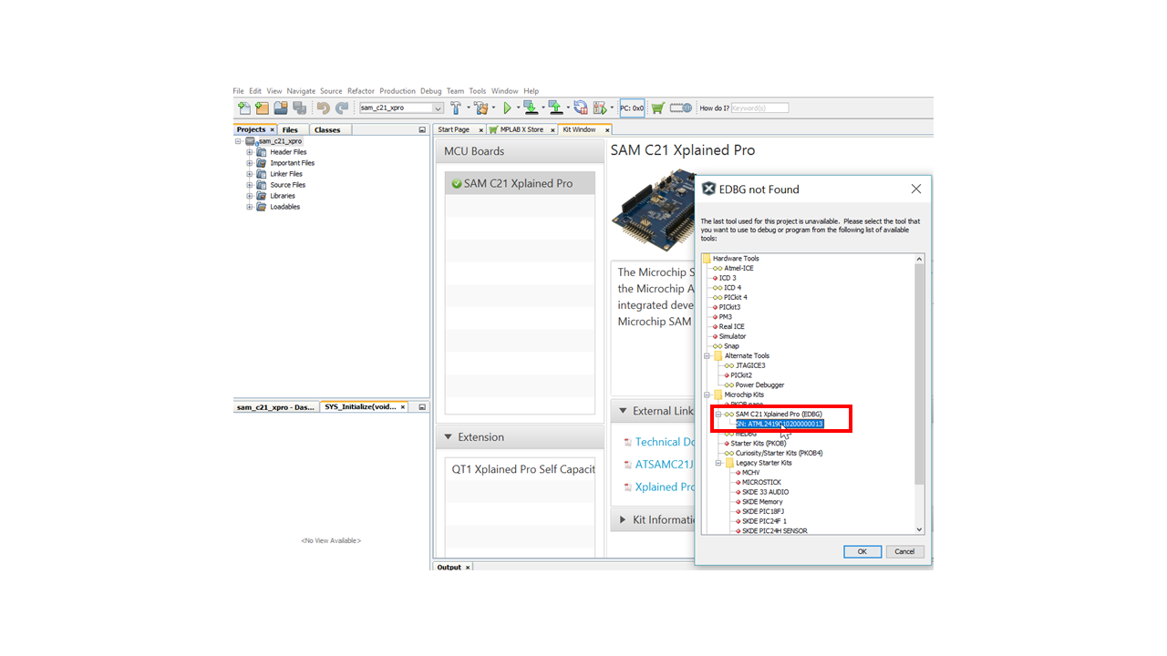Collapse the External Links section triangle
Screen dimensions: 1167x656
(x=622, y=411)
